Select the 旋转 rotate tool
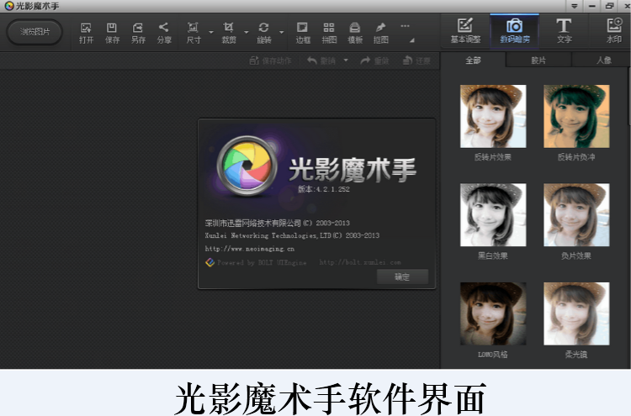Screen dimensions: 631x416 click(263, 33)
